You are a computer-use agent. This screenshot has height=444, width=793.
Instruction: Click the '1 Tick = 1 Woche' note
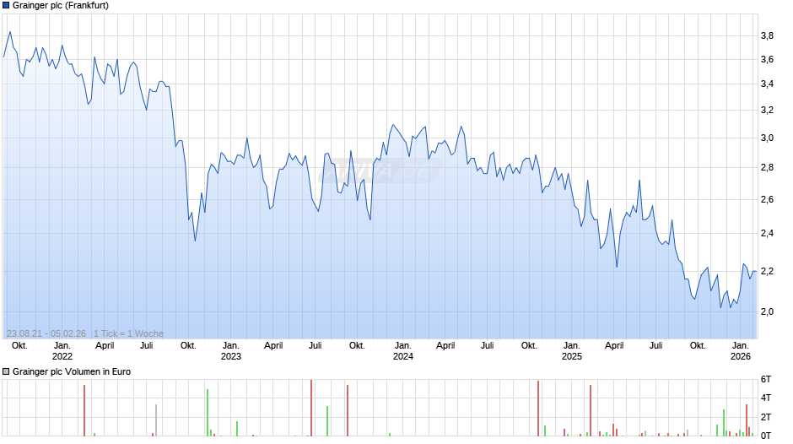[x=128, y=333]
